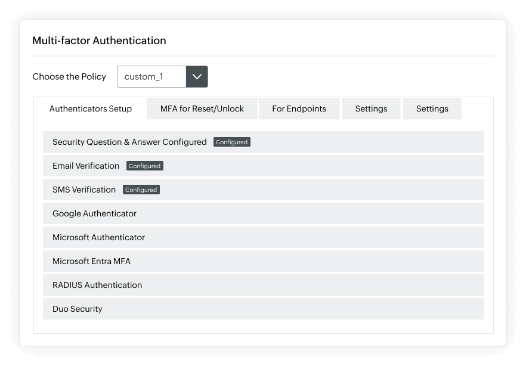
Task: Click the Configured badge on Email Verification
Action: (x=144, y=166)
